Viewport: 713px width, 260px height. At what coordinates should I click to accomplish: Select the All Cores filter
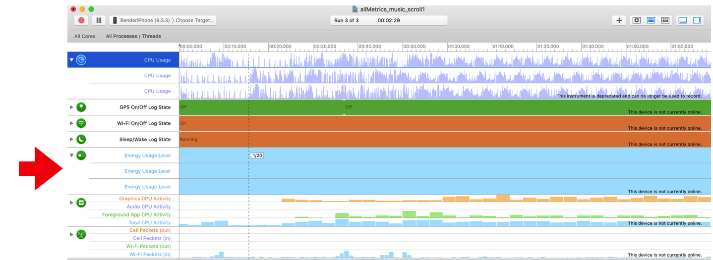[85, 36]
